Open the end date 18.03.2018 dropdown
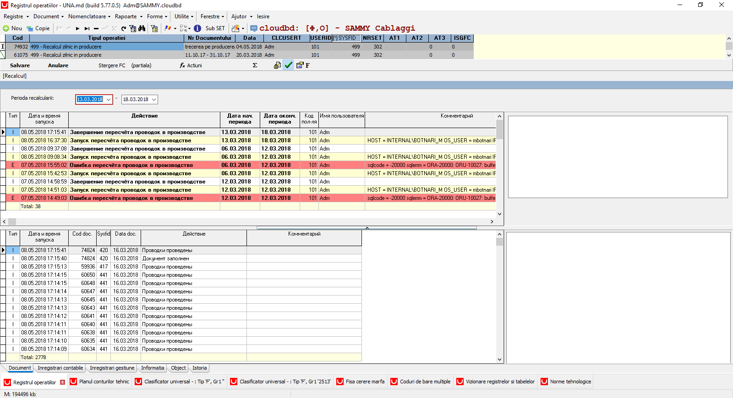This screenshot has width=733, height=398. click(154, 99)
